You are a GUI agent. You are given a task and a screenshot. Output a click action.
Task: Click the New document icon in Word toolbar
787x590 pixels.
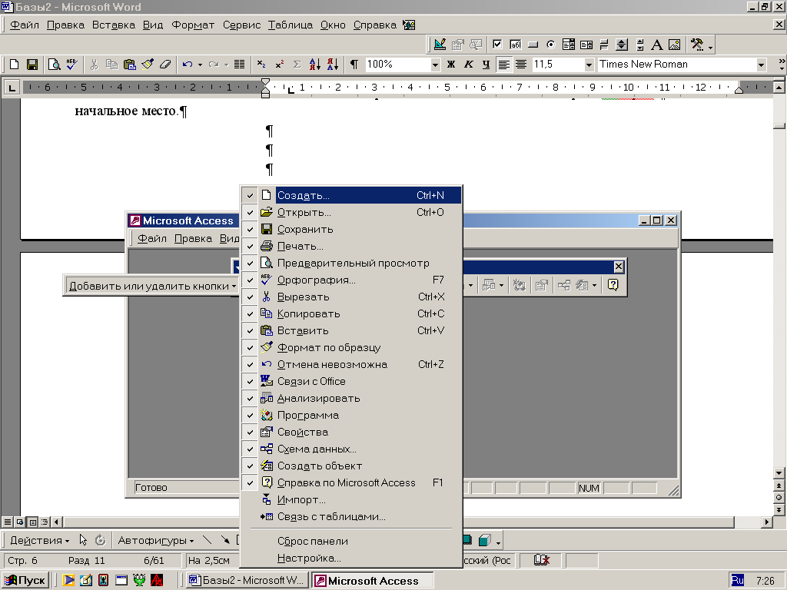click(14, 65)
